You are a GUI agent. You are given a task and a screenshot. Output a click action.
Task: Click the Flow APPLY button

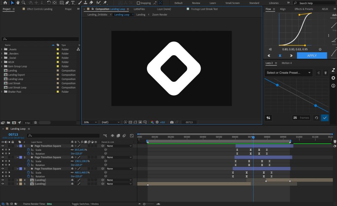pos(312,56)
